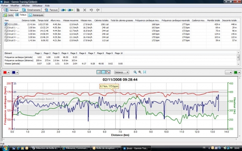Open the Aide menu
242x151 pixels.
coord(47,6)
